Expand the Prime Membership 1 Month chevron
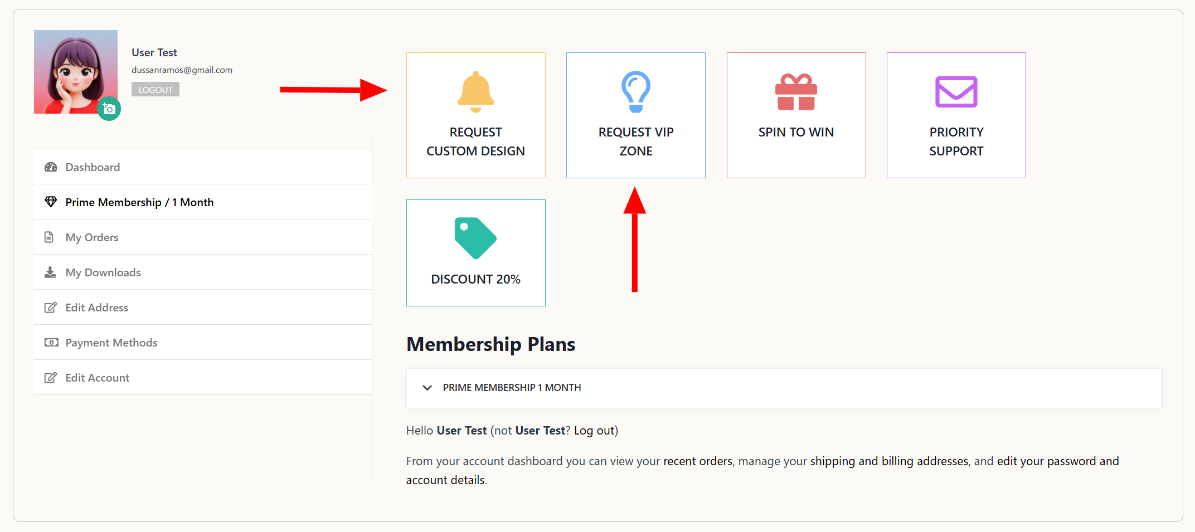The width and height of the screenshot is (1195, 532). (x=428, y=388)
